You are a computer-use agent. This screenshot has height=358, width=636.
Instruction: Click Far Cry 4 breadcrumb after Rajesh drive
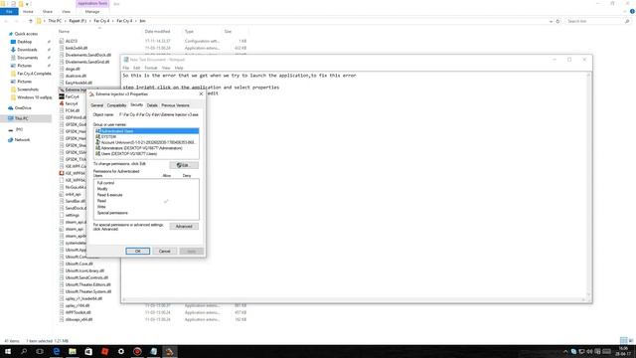coord(101,21)
